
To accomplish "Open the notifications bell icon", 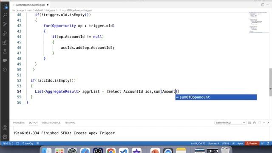I will [x=268, y=144].
